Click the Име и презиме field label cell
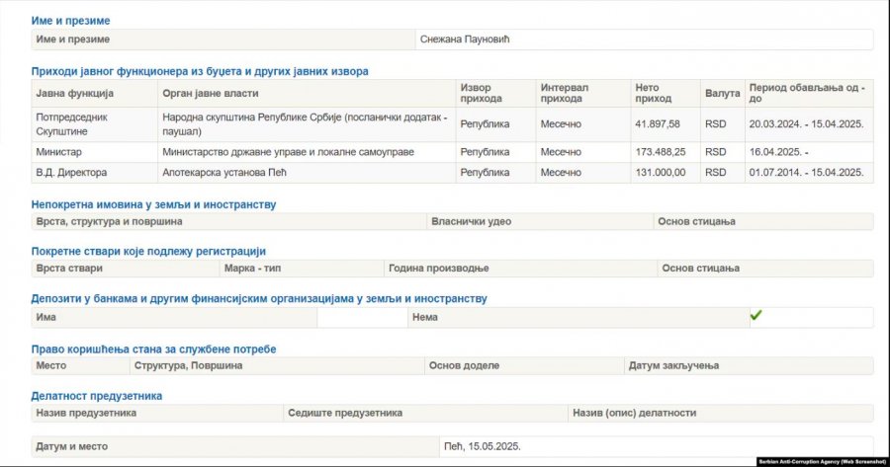Viewport: 890px width, 467px height. (x=223, y=39)
